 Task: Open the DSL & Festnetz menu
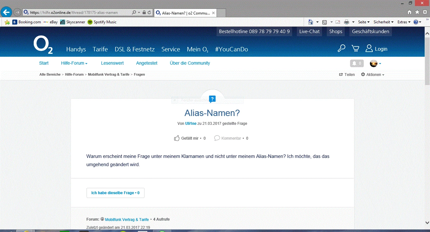(x=135, y=49)
